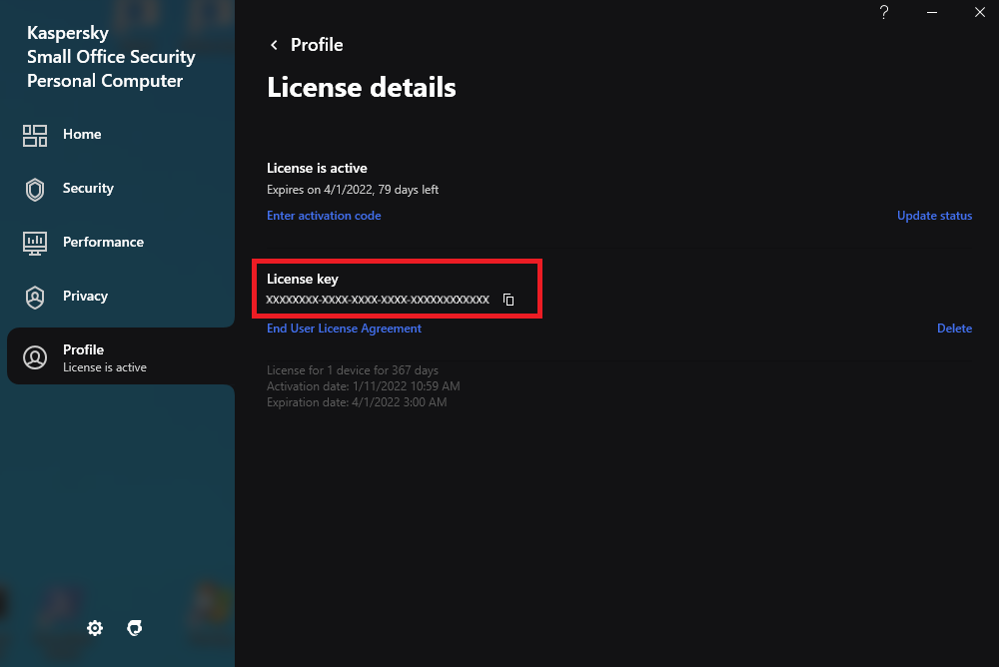Click the Performance monitor icon
The height and width of the screenshot is (667, 999).
(35, 243)
